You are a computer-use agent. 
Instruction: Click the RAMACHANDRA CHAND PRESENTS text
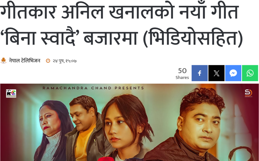coord(93,88)
